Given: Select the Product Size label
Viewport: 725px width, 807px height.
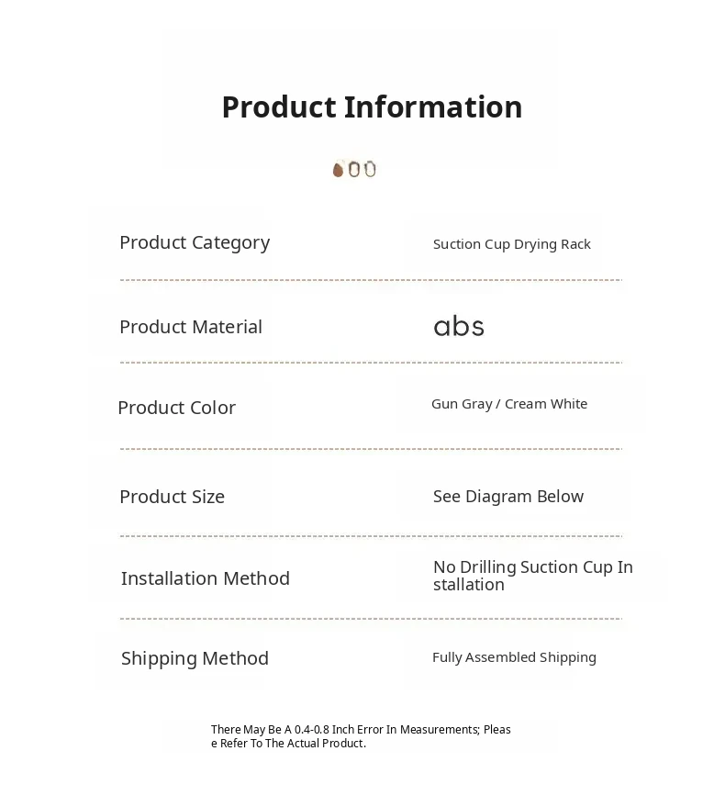Looking at the screenshot, I should (172, 497).
